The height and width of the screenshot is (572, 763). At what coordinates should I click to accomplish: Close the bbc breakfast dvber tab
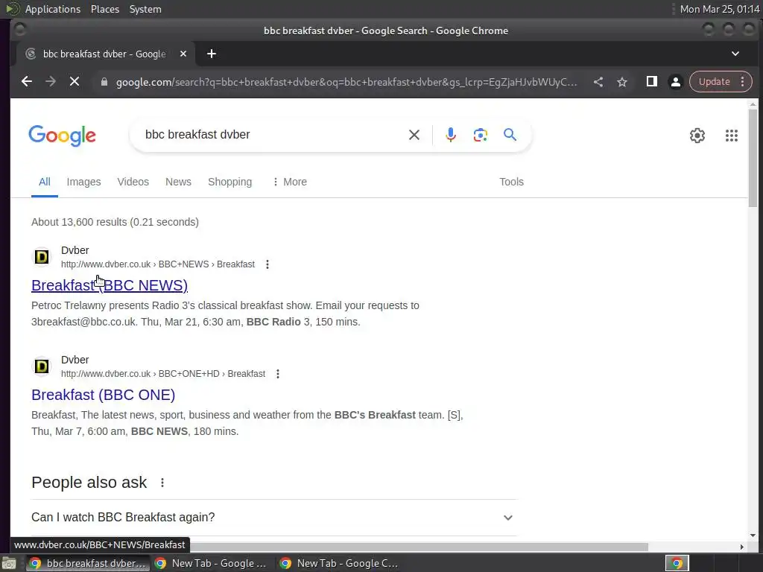coord(183,54)
